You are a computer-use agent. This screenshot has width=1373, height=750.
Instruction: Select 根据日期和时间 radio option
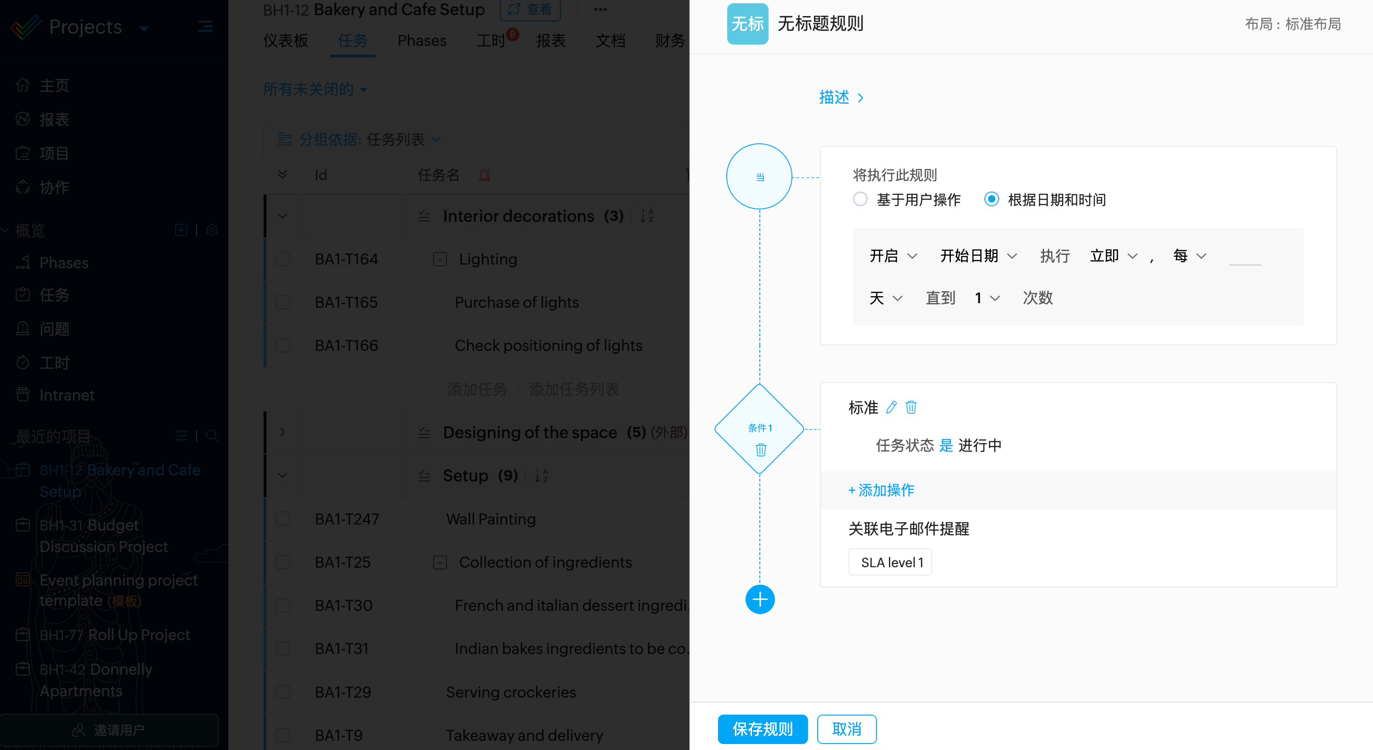(991, 199)
